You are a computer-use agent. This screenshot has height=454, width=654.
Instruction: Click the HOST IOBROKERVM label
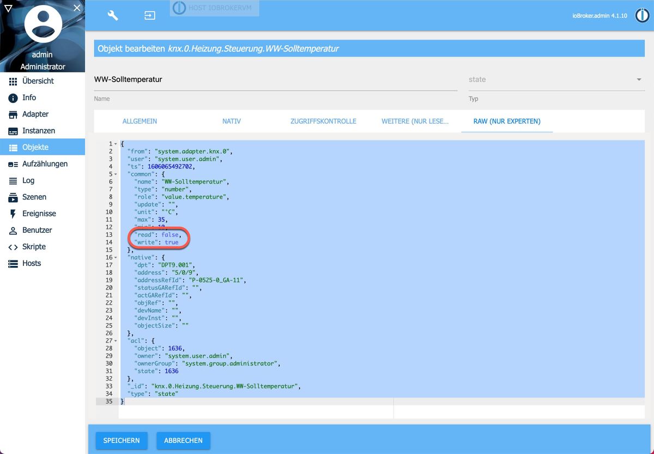(215, 8)
